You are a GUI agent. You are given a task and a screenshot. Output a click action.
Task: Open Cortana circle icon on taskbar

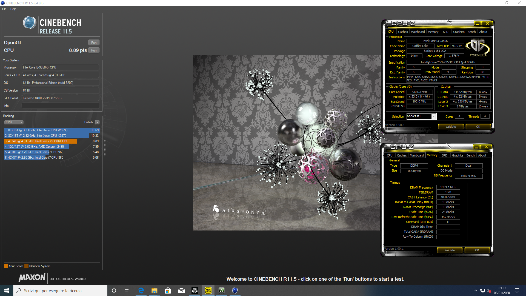114,291
